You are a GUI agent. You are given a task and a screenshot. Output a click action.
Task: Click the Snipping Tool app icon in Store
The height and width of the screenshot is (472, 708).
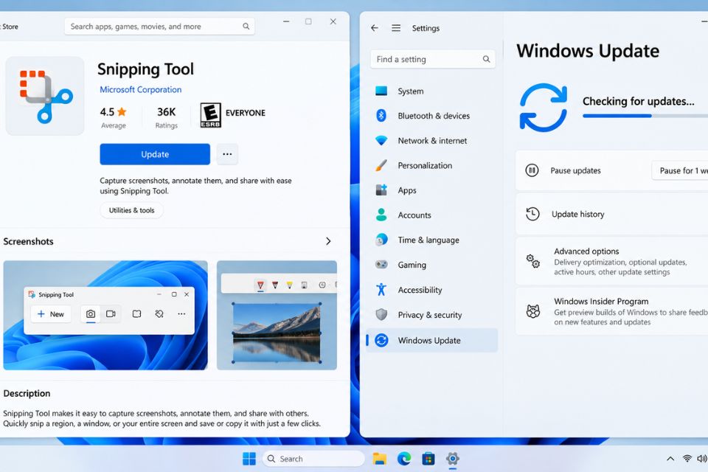[x=44, y=96]
